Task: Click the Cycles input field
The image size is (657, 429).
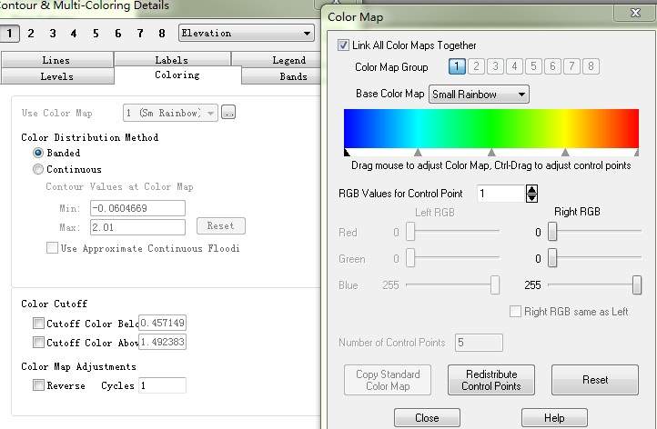Action: click(161, 385)
